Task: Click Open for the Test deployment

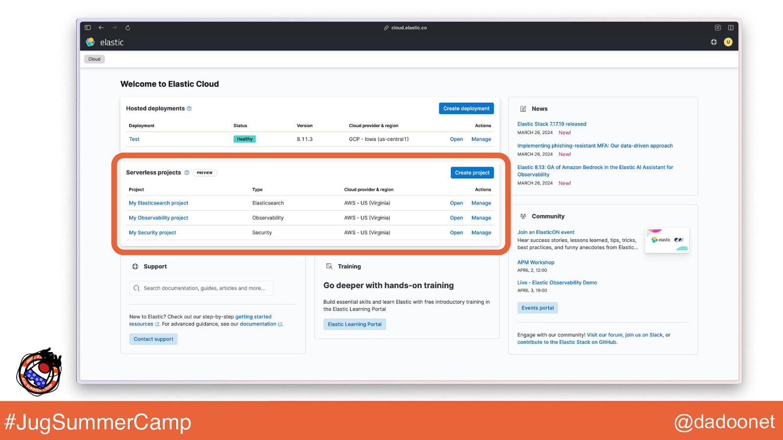Action: (x=457, y=139)
